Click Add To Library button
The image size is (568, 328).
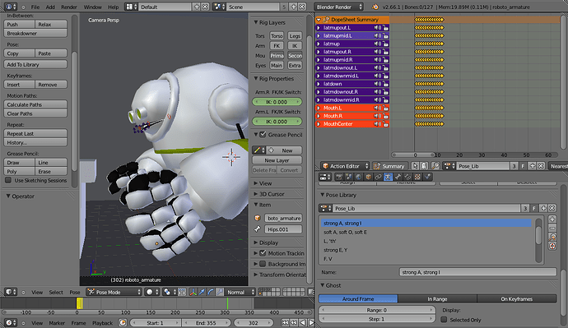pyautogui.click(x=35, y=64)
